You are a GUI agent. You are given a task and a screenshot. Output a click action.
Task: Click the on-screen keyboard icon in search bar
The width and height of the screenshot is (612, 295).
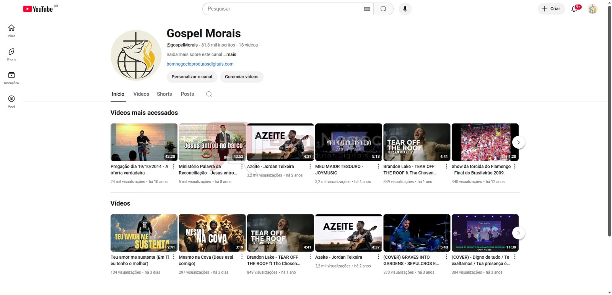click(367, 9)
